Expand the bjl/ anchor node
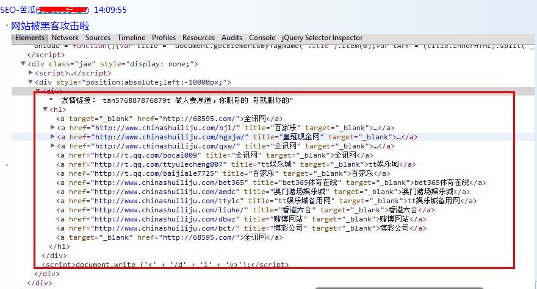This screenshot has height=289, width=537. (52, 127)
